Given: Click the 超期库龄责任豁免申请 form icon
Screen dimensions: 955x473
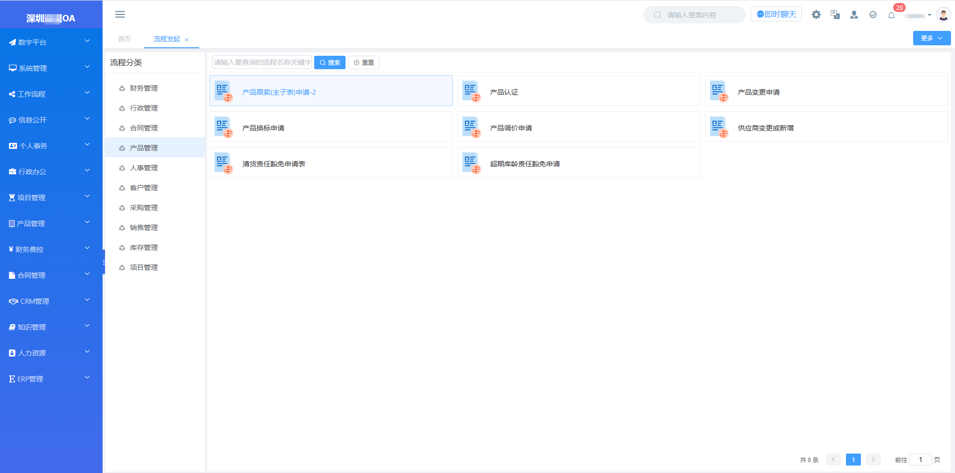Looking at the screenshot, I should 471,163.
